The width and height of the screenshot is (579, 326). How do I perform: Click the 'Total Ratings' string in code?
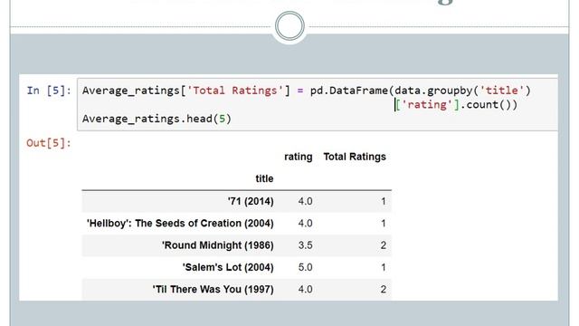[x=235, y=91]
